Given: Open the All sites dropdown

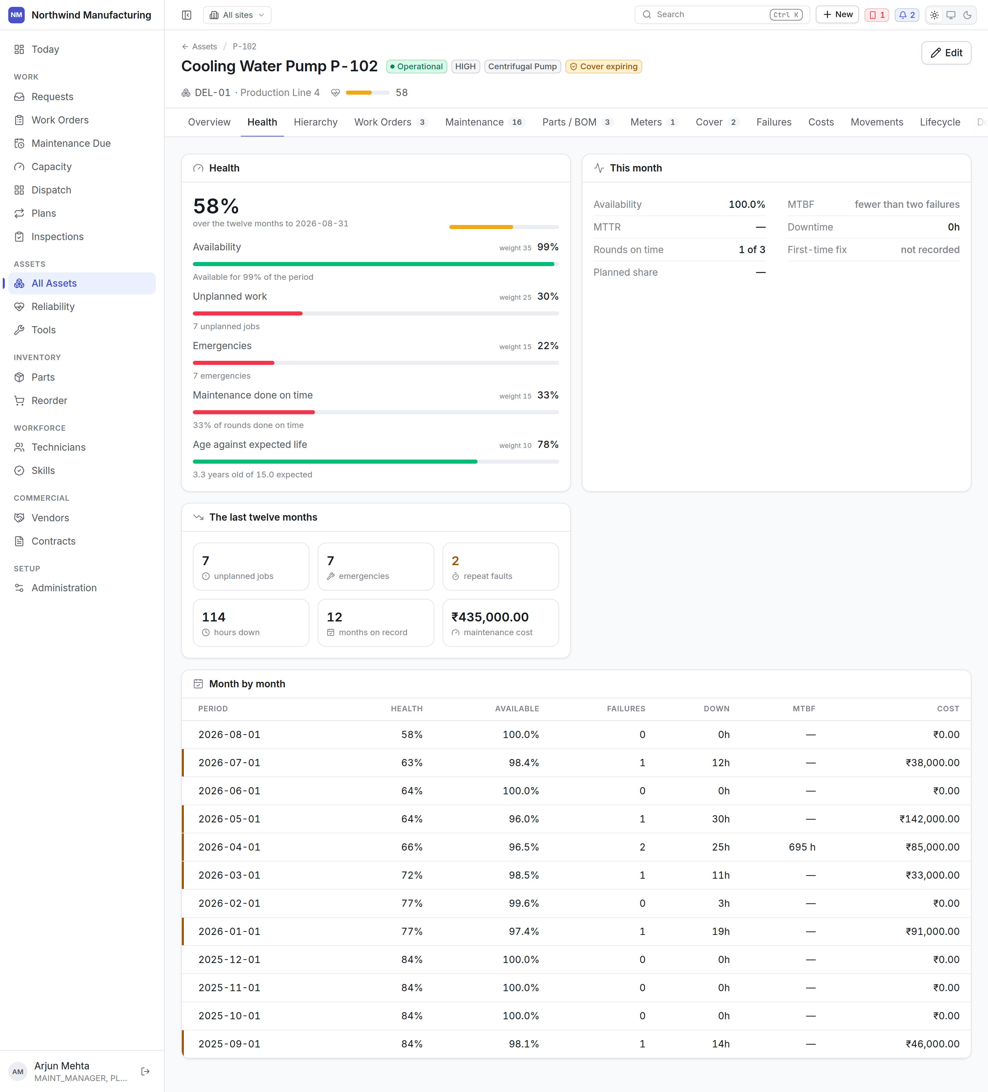Looking at the screenshot, I should coord(237,15).
